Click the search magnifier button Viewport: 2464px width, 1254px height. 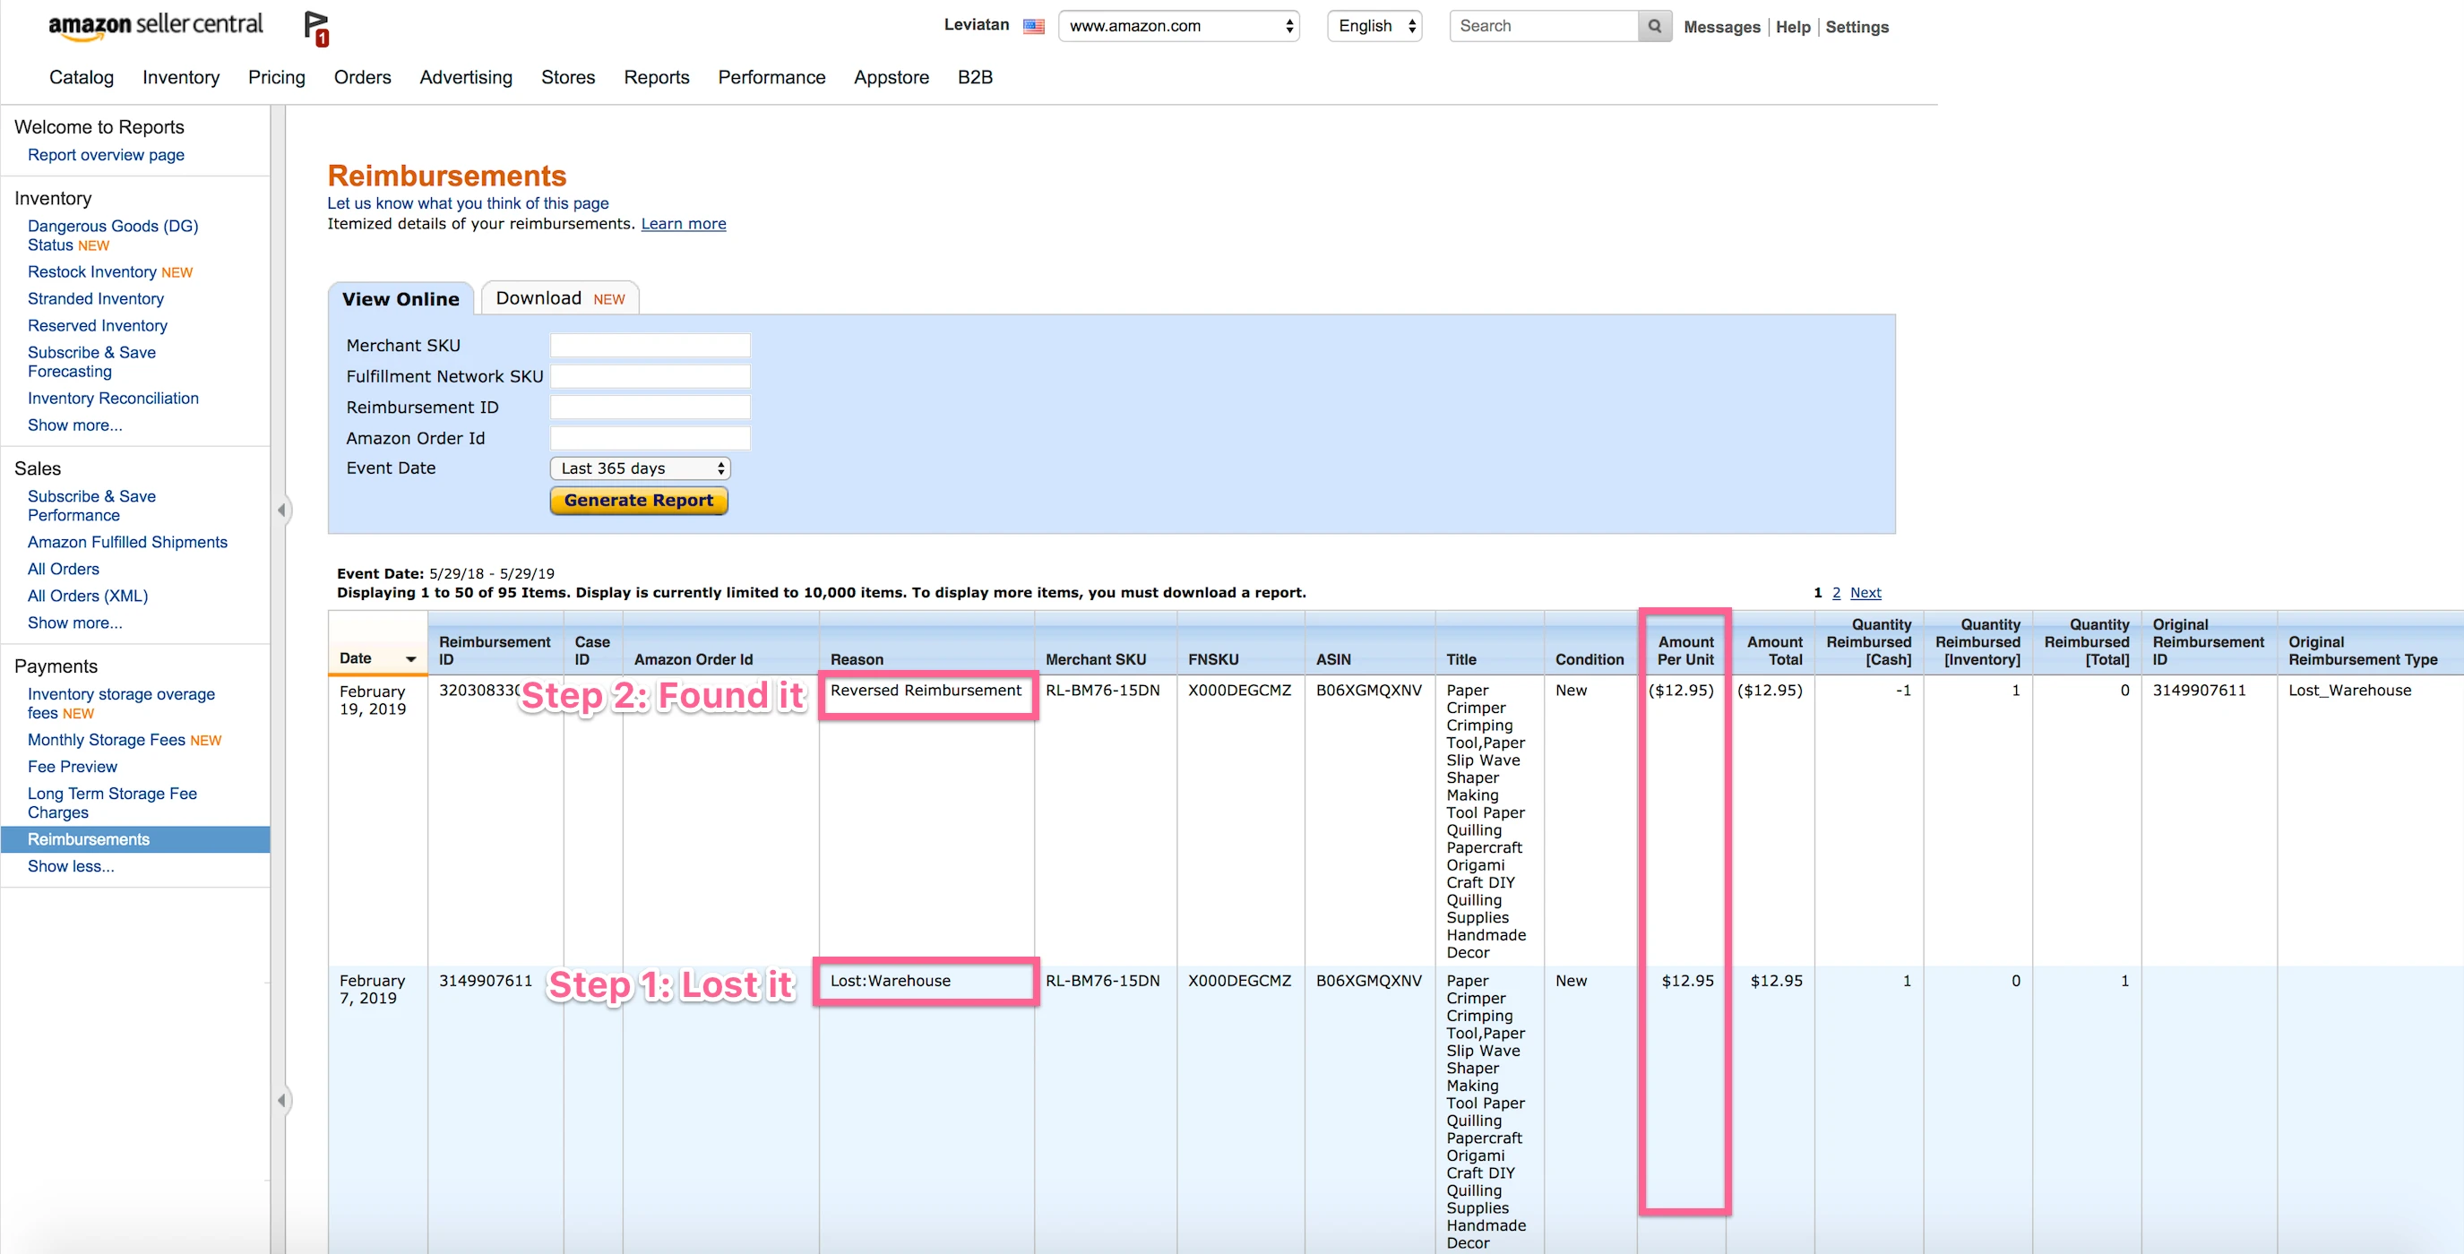coord(1654,26)
